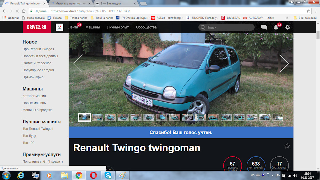320x180 pixels.
Task: Open Windows Explorer folder in the taskbar
Action: tap(64, 175)
